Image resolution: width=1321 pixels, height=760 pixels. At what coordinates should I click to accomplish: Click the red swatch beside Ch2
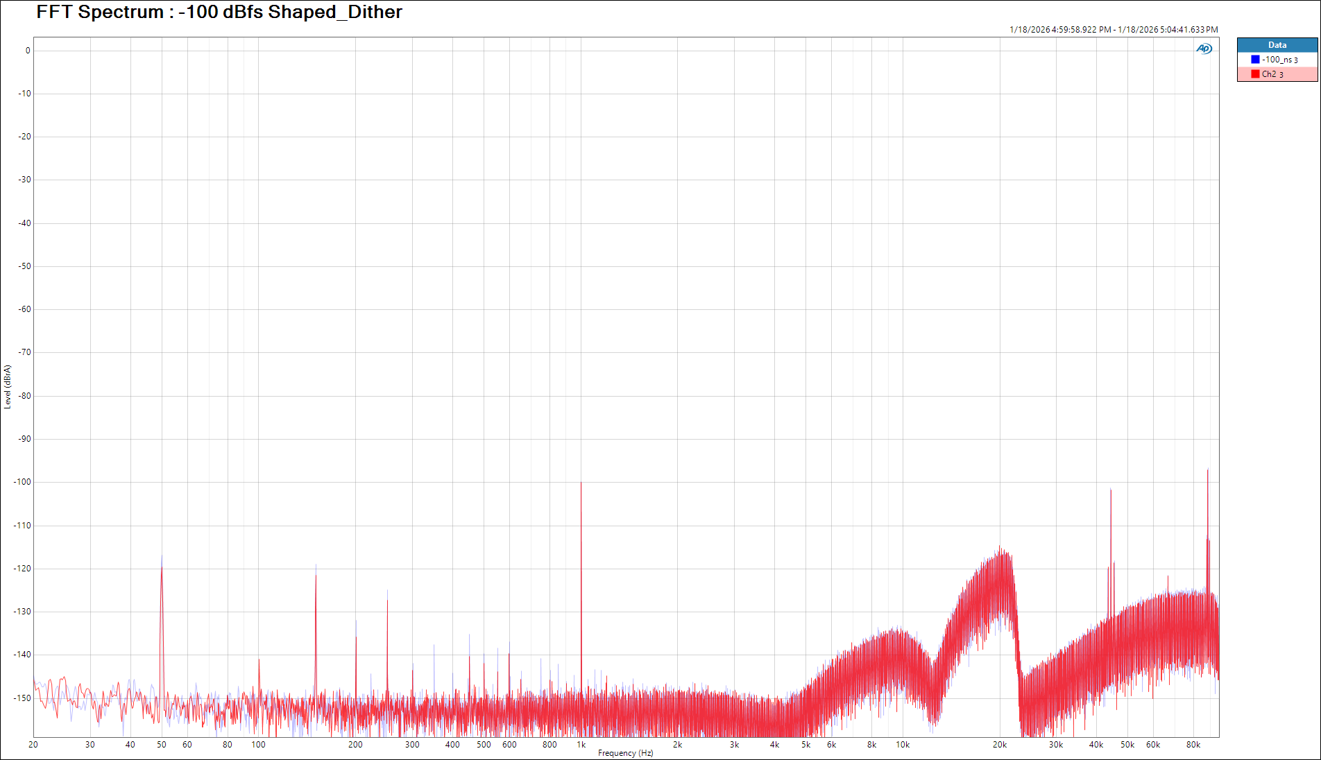click(x=1255, y=74)
